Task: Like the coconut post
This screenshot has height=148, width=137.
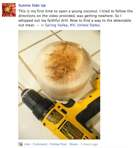Action: pyautogui.click(x=27, y=144)
